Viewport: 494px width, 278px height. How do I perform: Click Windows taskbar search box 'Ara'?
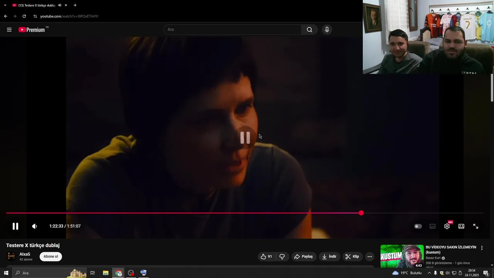50,273
